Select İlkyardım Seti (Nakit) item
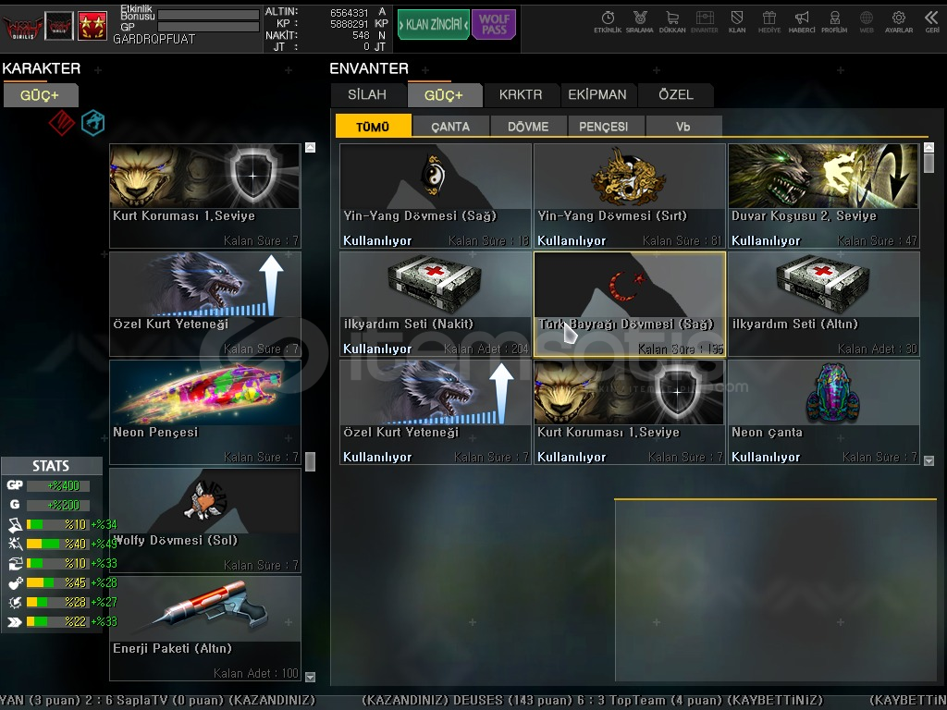Image resolution: width=947 pixels, height=710 pixels. (x=436, y=303)
